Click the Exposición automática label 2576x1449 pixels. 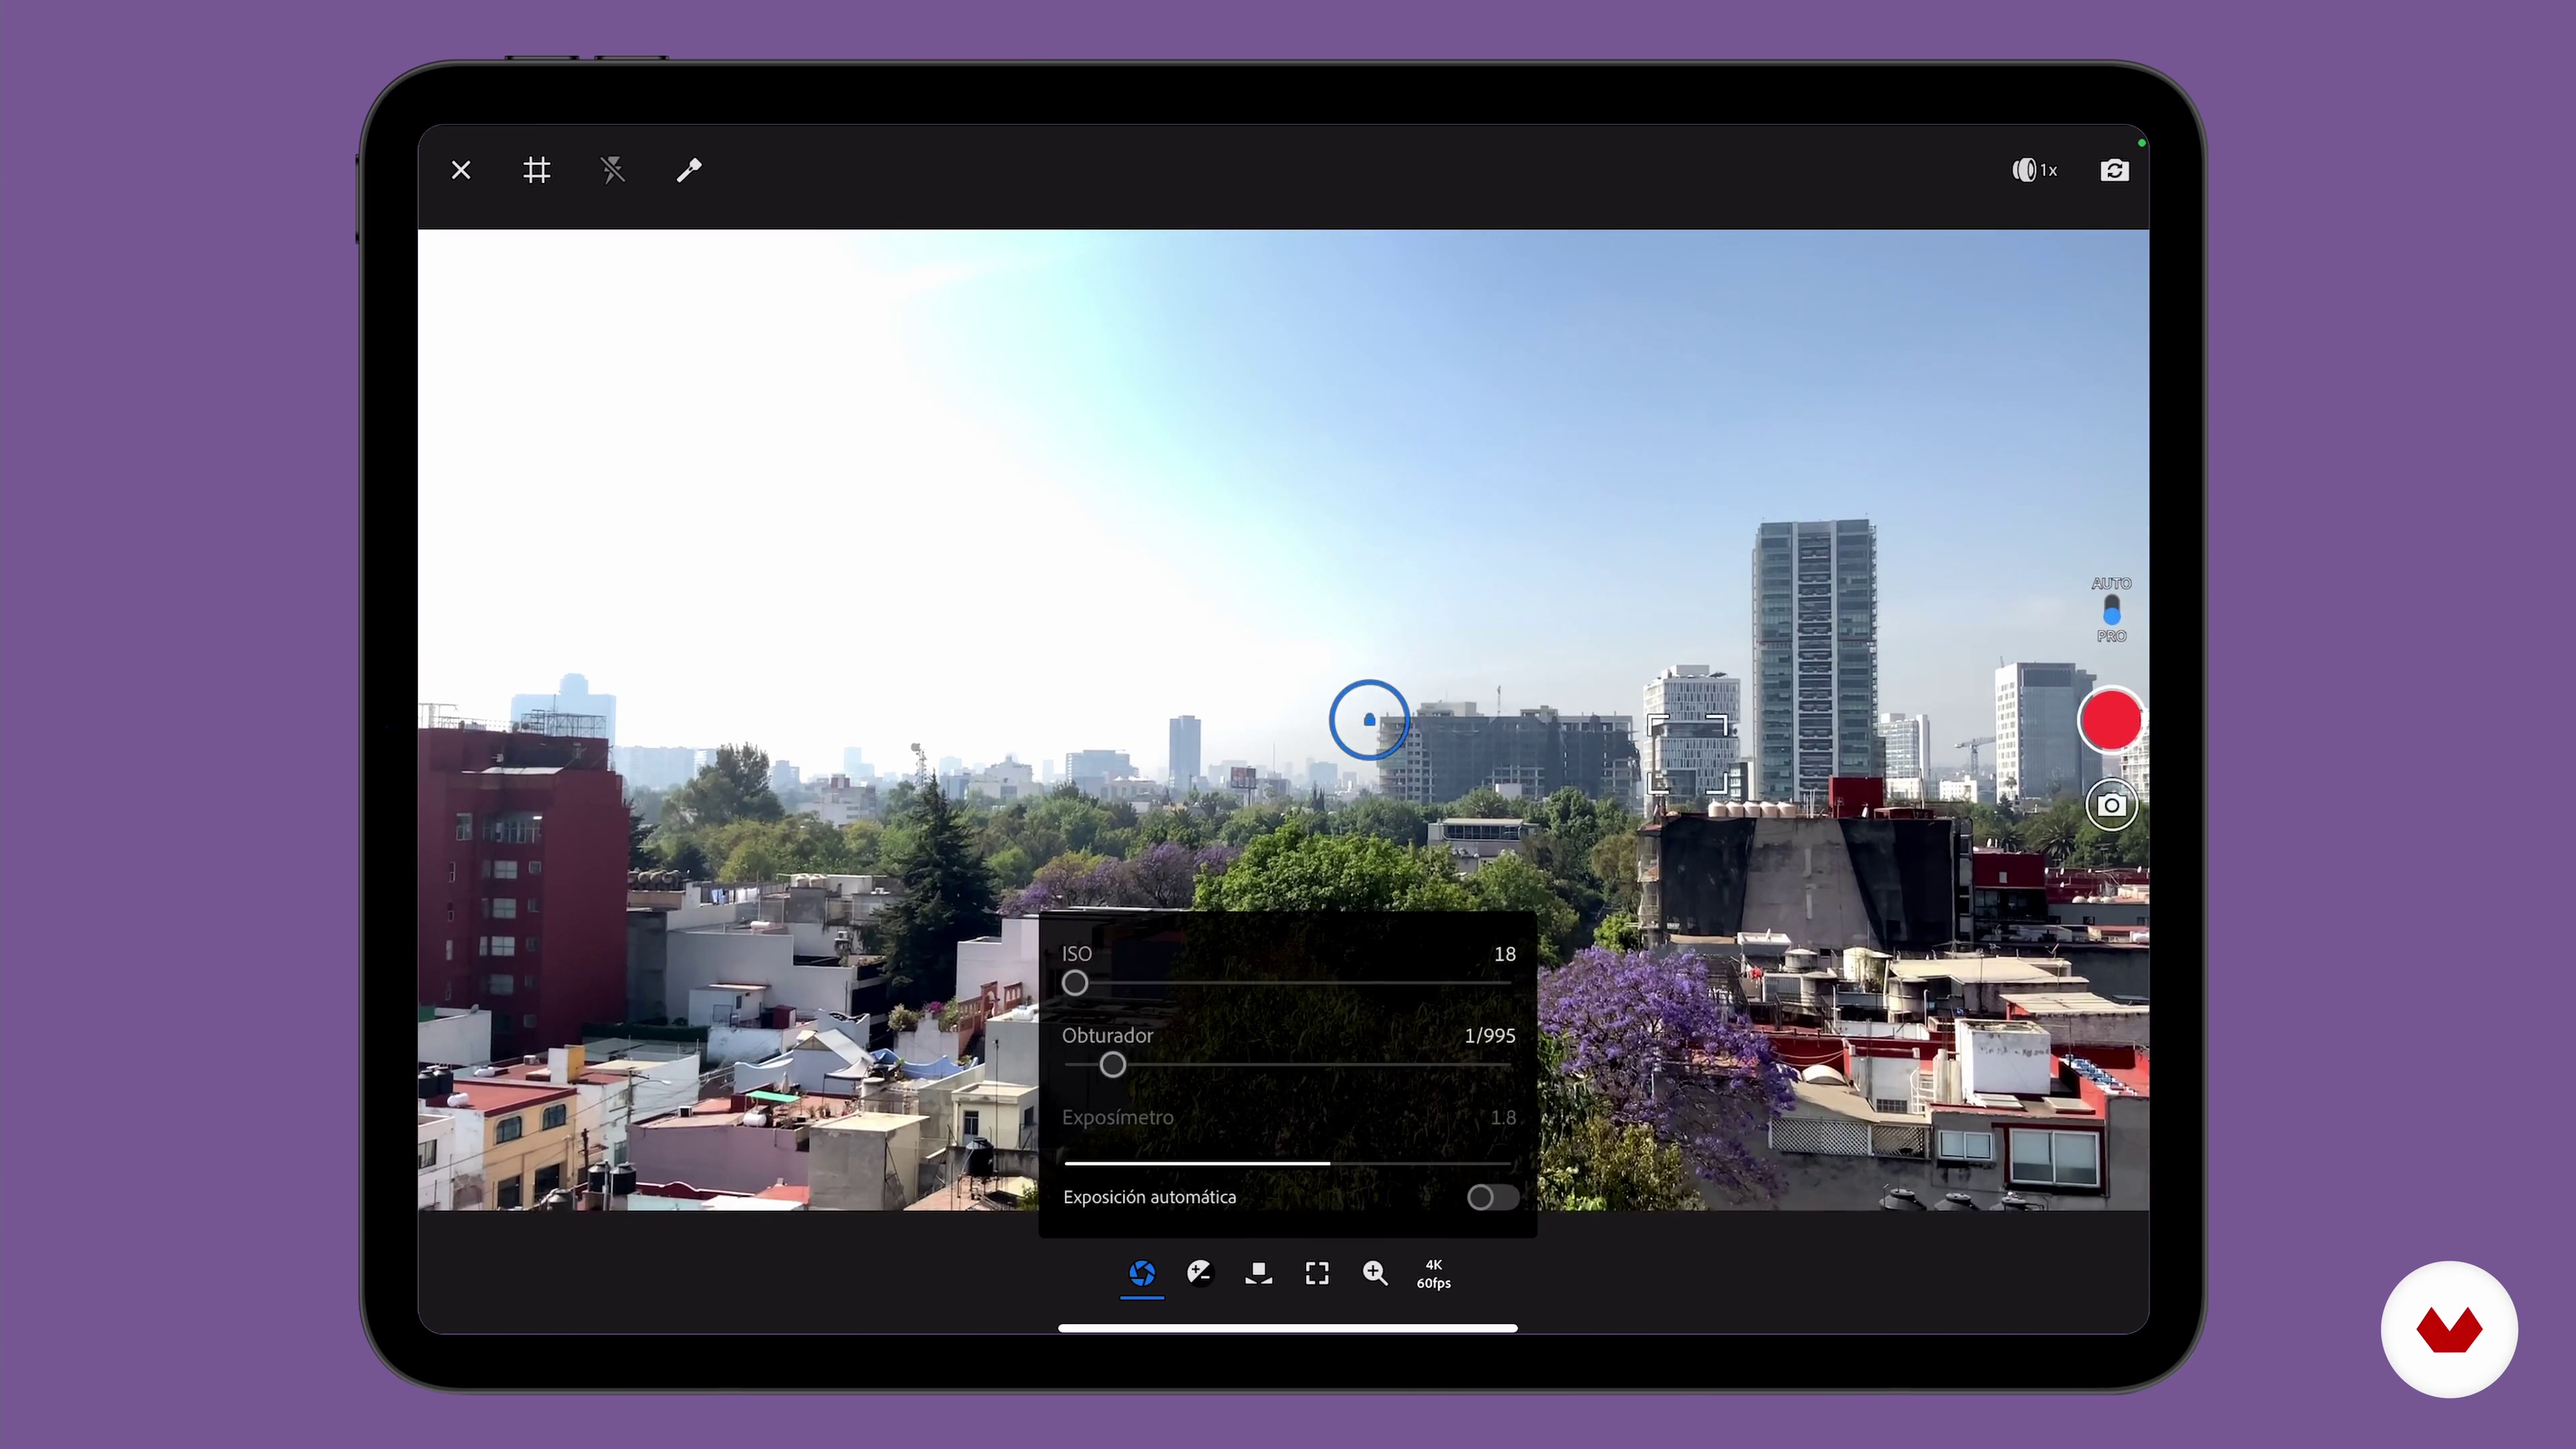pyautogui.click(x=1149, y=1197)
